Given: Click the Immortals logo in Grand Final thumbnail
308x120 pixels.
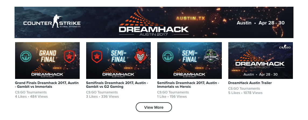Looking at the screenshot, I should 26,56.
